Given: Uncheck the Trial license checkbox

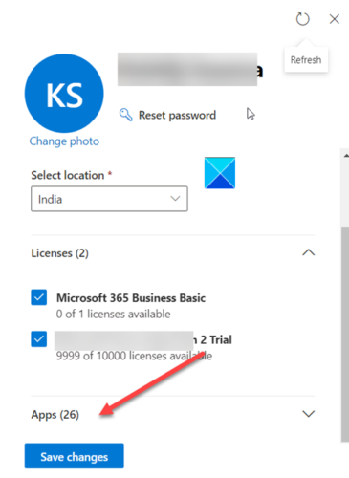Looking at the screenshot, I should [x=39, y=339].
